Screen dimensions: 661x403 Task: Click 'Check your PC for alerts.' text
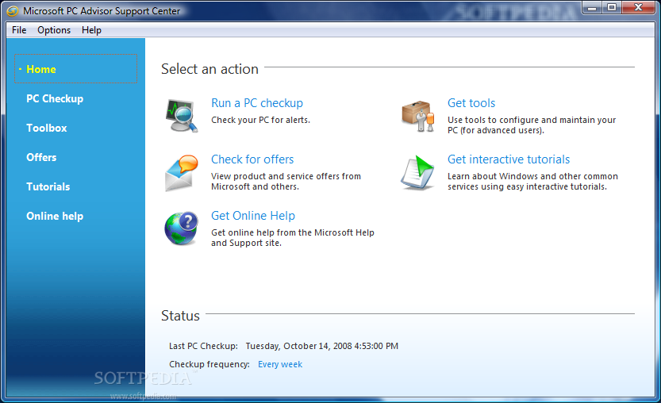pyautogui.click(x=260, y=120)
